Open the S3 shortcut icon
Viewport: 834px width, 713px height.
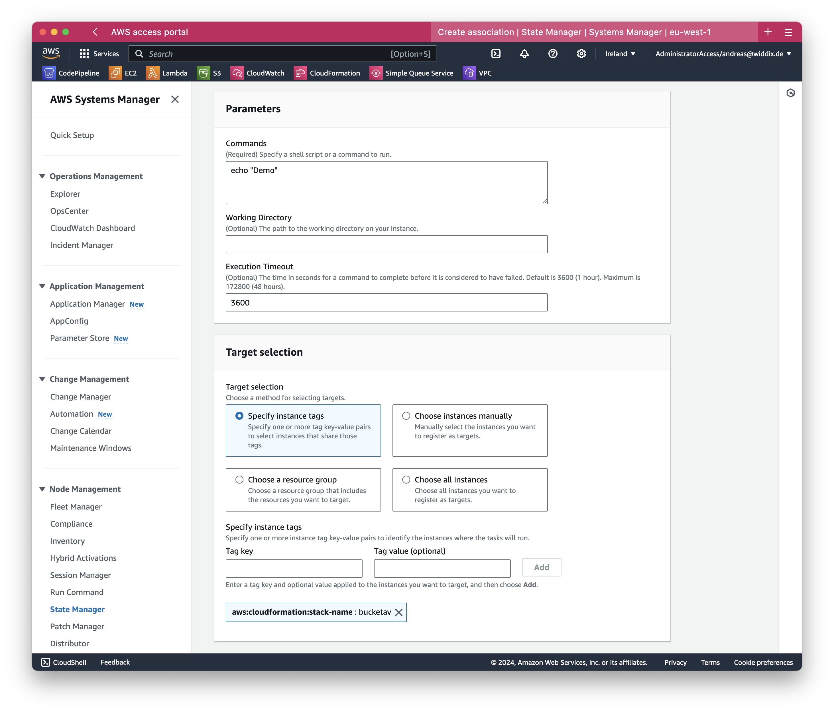(203, 73)
